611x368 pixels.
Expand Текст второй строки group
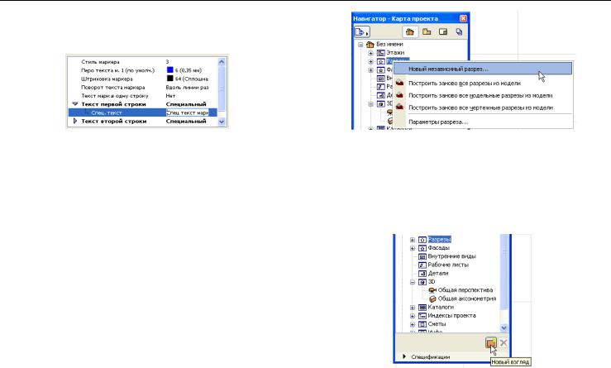click(x=75, y=122)
